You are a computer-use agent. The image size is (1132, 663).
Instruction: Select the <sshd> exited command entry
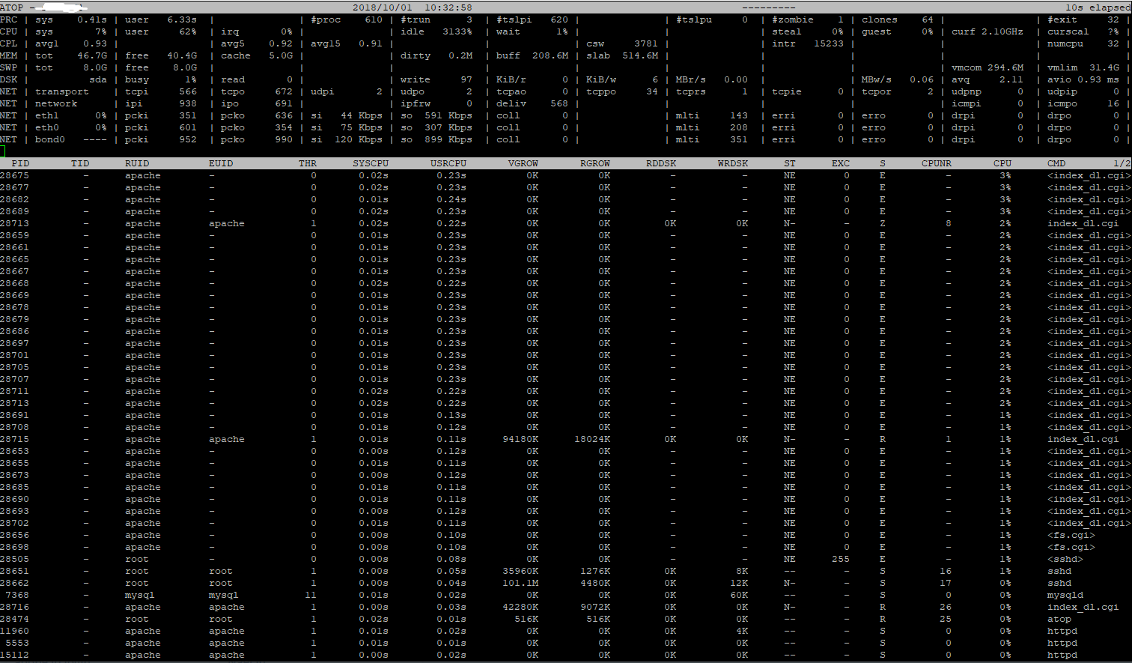pos(1065,559)
